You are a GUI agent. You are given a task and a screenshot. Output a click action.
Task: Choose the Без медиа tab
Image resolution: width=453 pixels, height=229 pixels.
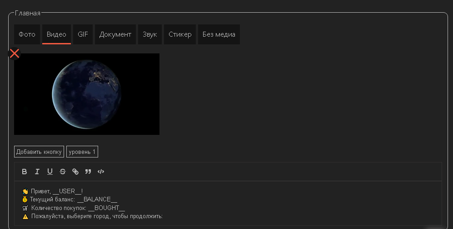219,34
